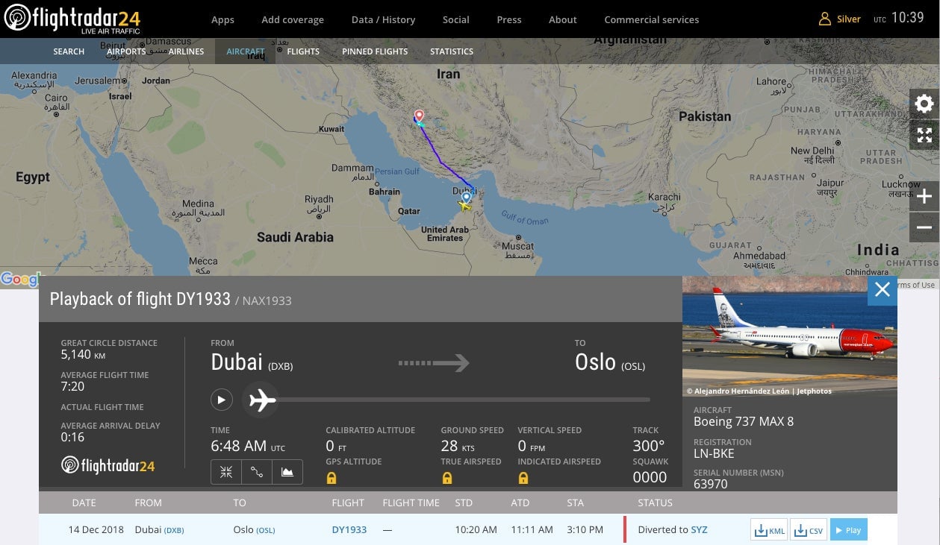The height and width of the screenshot is (545, 940).
Task: Click the center-on-aircraft arrows icon
Action: coord(226,472)
